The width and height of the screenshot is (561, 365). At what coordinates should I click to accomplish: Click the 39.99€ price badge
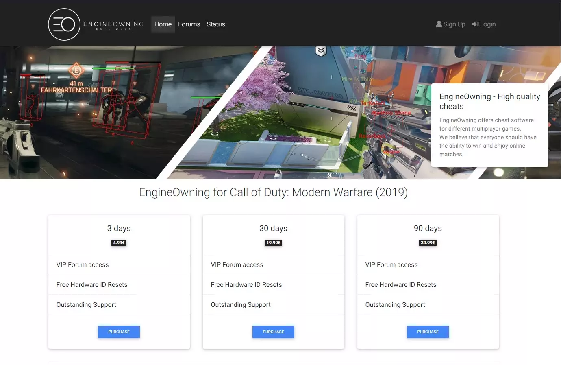point(428,243)
